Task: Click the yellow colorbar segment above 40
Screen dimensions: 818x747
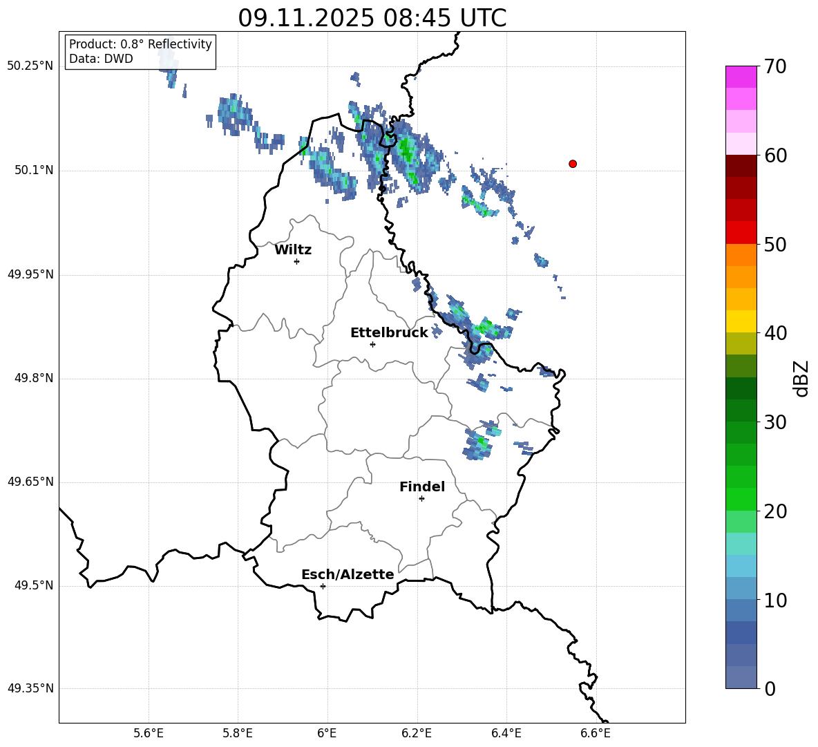Action: point(741,321)
